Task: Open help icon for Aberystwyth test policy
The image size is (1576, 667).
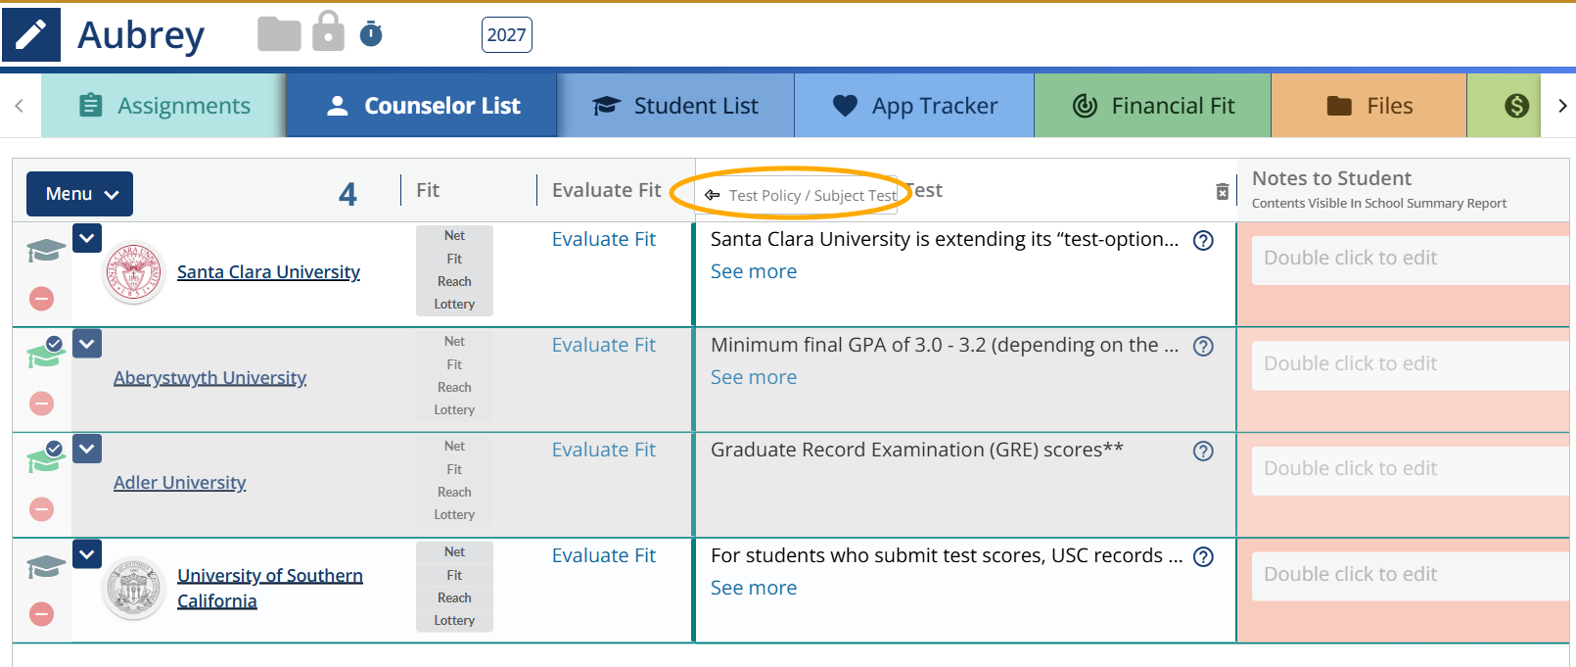Action: click(x=1204, y=347)
